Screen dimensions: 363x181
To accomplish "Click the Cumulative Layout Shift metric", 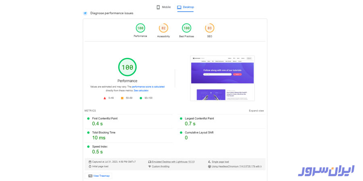I will tap(199, 132).
